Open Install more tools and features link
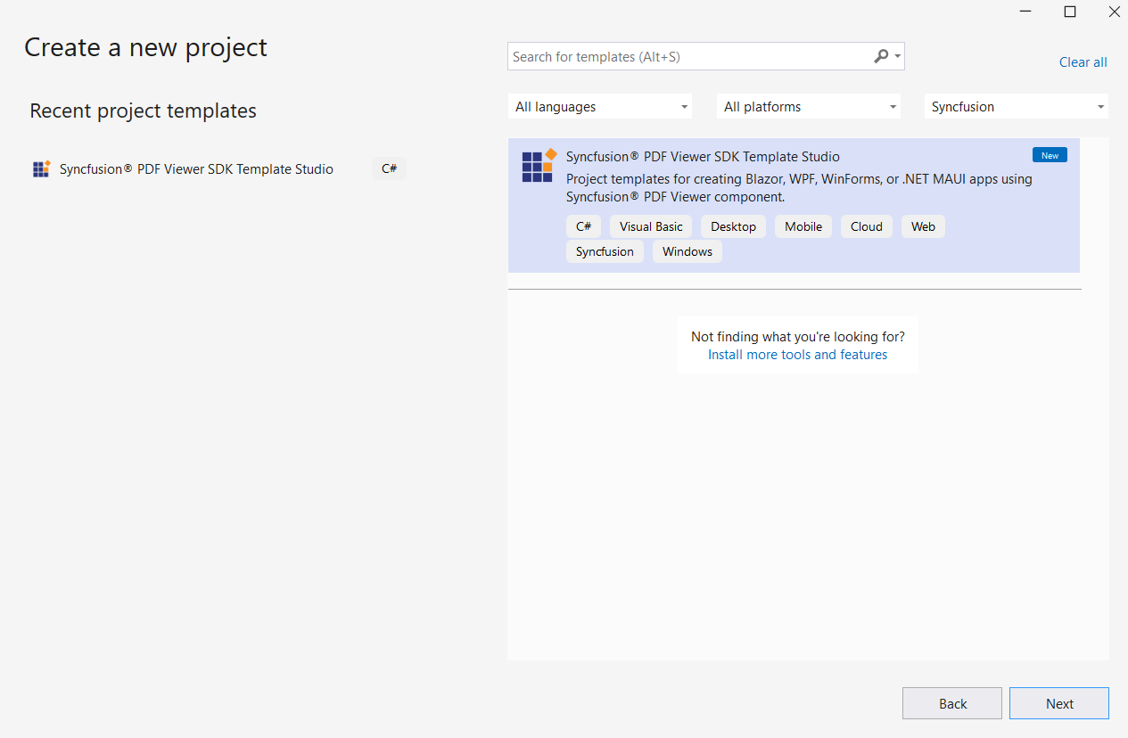The height and width of the screenshot is (738, 1128). pyautogui.click(x=797, y=355)
